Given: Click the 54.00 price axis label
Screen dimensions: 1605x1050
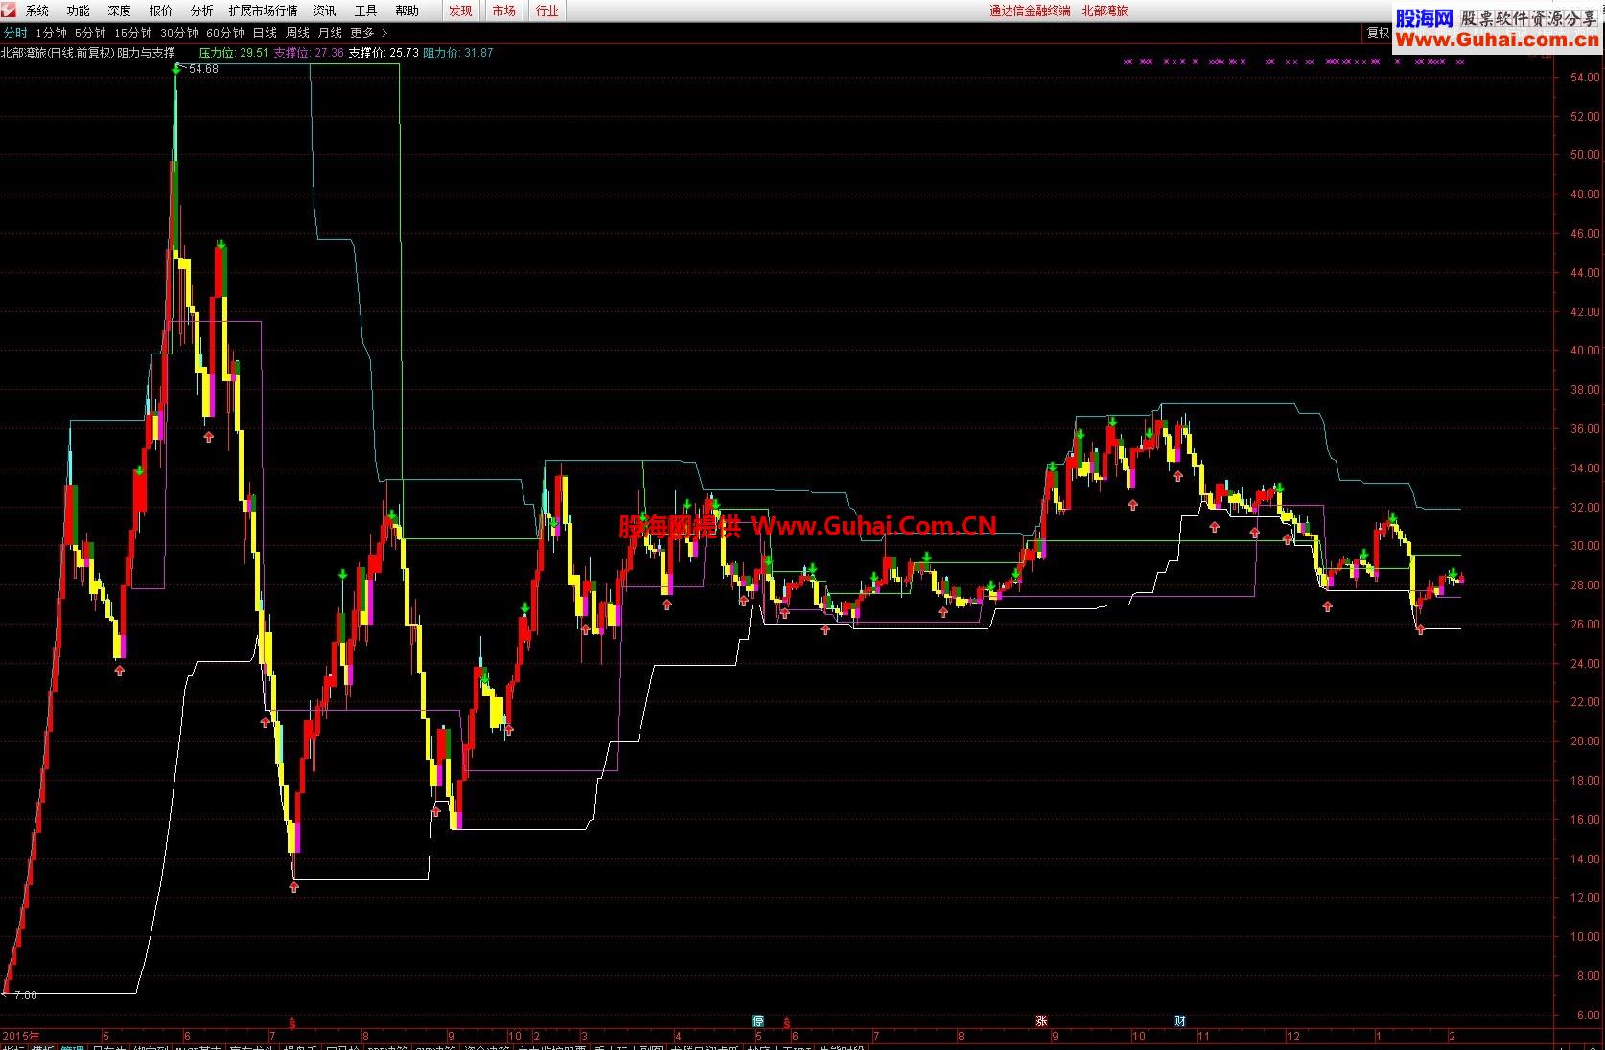Looking at the screenshot, I should click(x=1585, y=77).
